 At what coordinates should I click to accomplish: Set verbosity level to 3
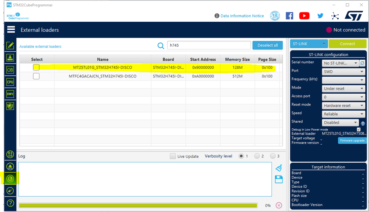(x=273, y=156)
